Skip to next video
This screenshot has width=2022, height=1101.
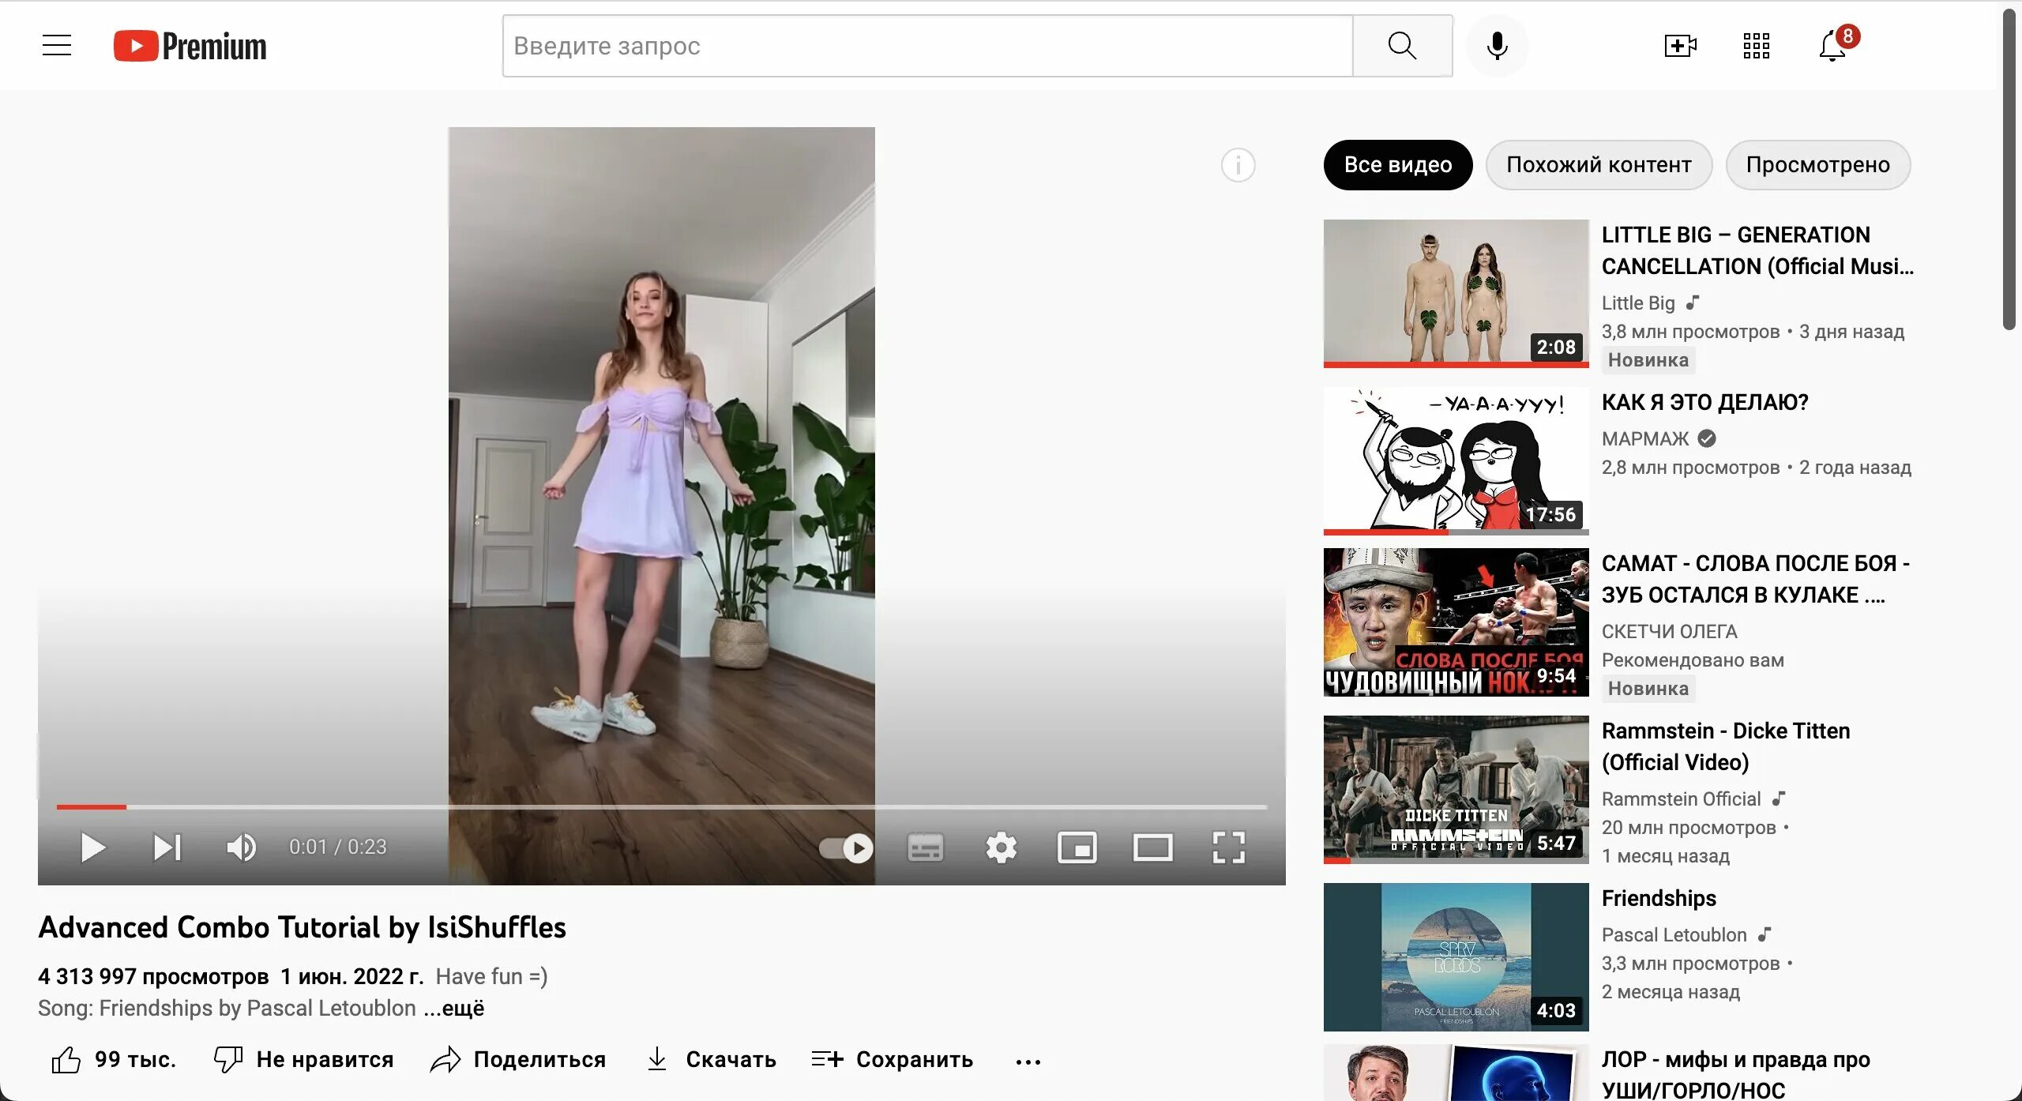(x=167, y=847)
